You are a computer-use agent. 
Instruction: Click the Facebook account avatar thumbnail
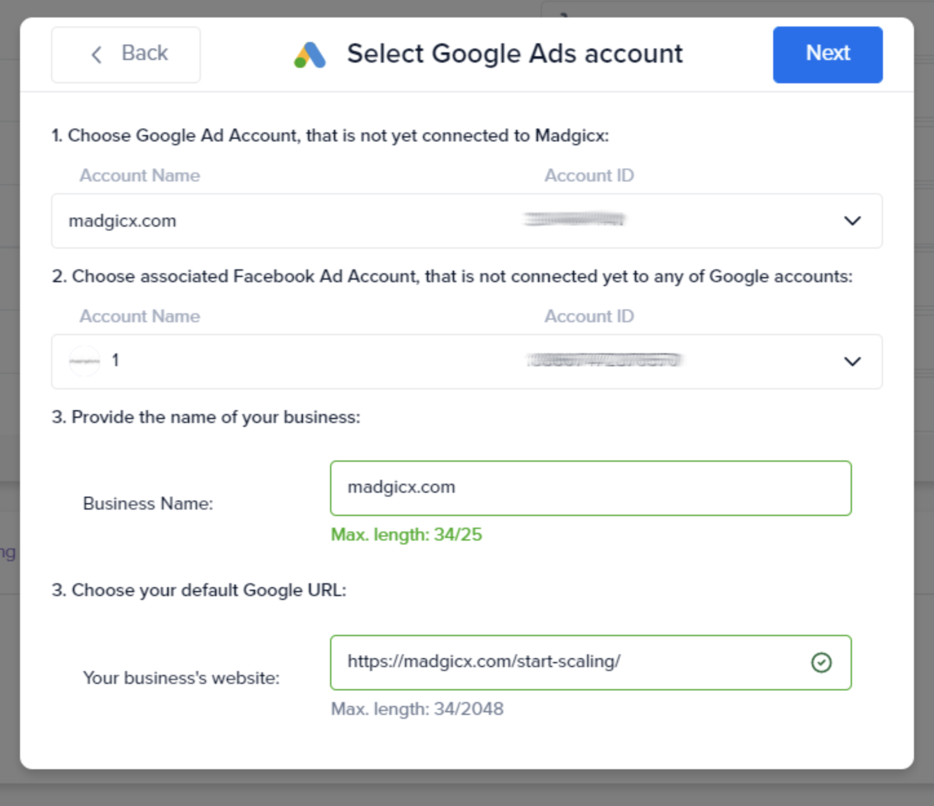(85, 361)
